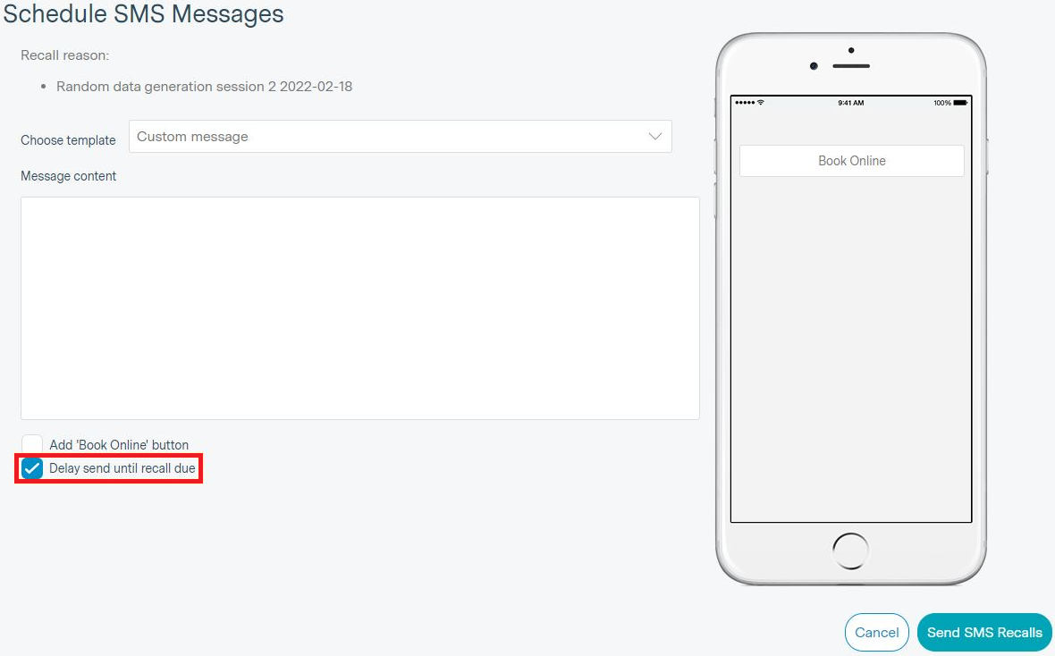The image size is (1055, 656).
Task: Click the battery icon in phone preview
Action: [960, 103]
